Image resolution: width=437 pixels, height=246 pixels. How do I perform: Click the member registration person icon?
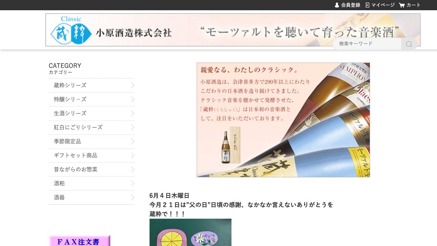[337, 5]
